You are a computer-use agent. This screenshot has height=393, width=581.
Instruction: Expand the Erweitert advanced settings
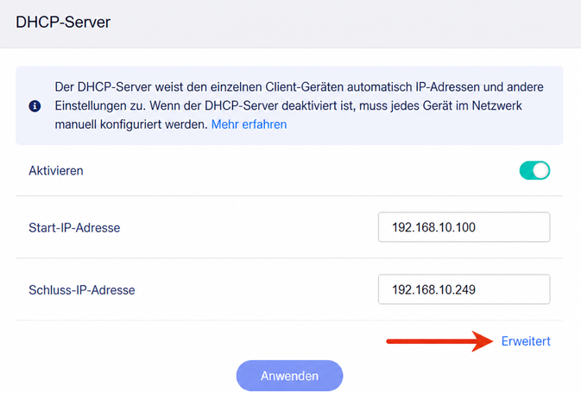click(526, 341)
